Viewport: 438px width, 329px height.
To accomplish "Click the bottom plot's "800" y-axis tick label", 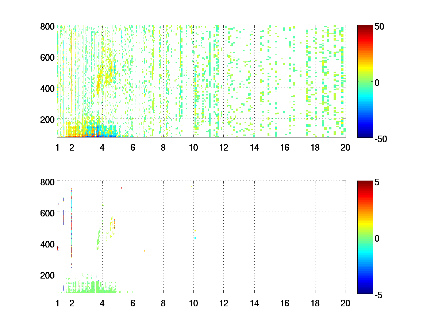I will (x=47, y=182).
